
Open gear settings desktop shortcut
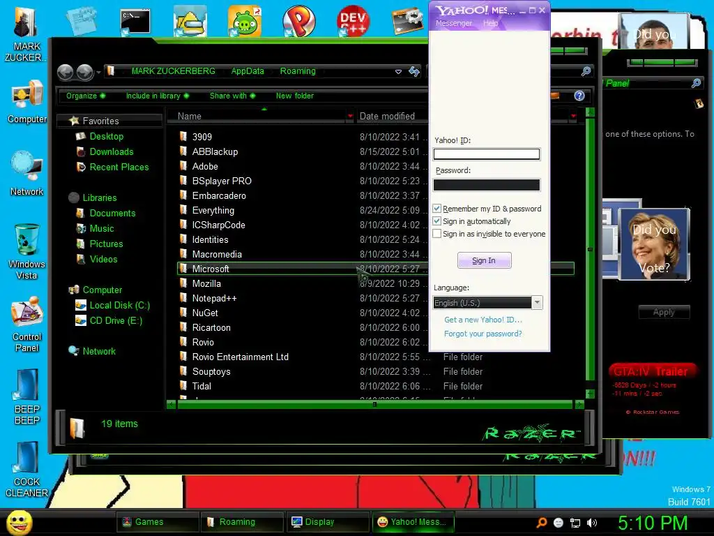tap(407, 22)
